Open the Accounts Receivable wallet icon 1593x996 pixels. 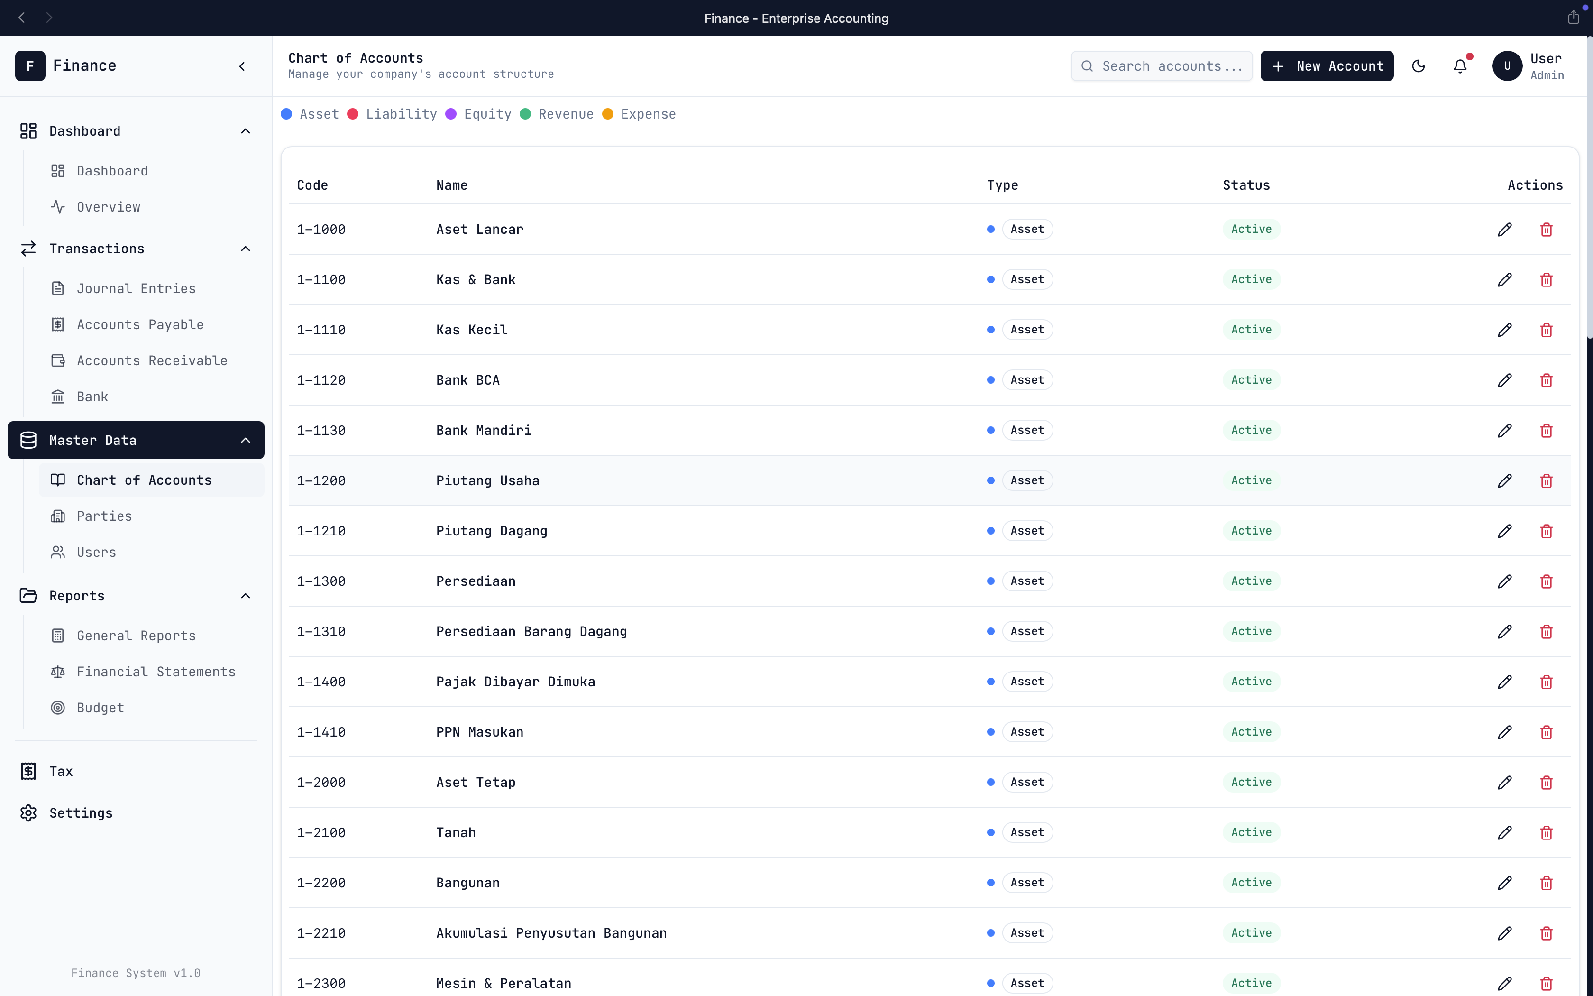coord(59,360)
